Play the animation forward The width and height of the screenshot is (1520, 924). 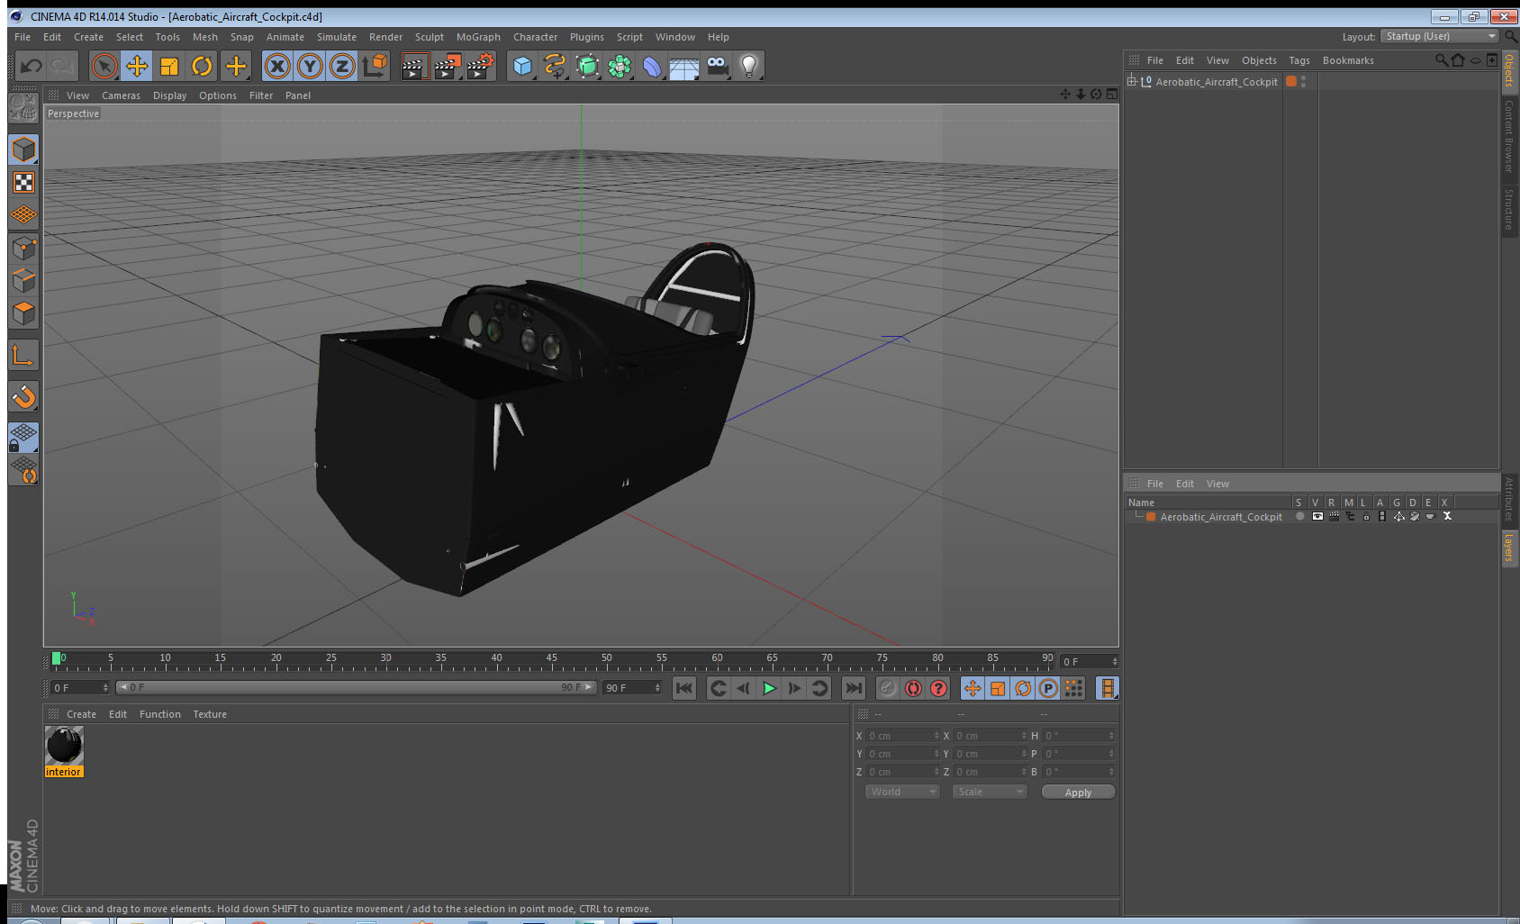[x=769, y=688]
